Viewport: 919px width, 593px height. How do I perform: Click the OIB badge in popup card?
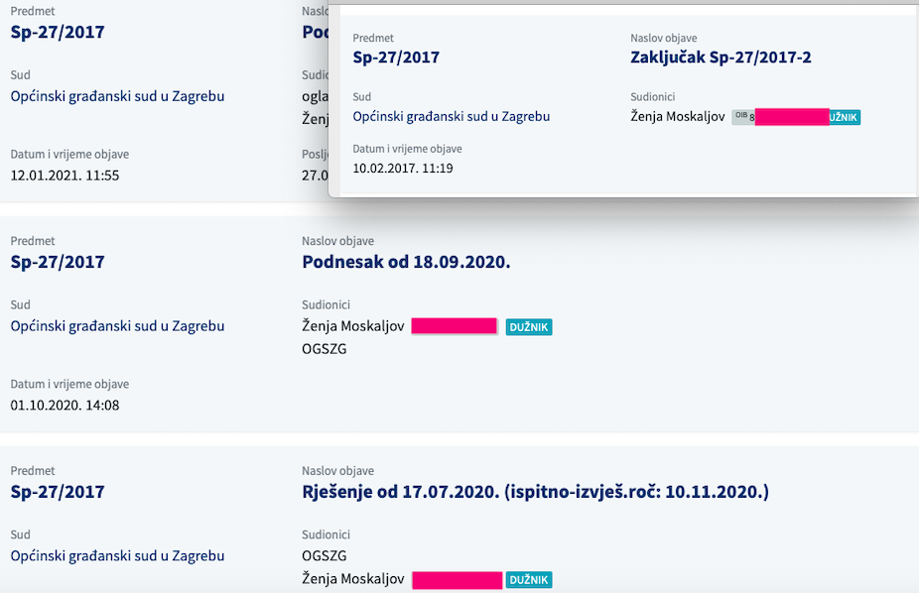click(743, 117)
